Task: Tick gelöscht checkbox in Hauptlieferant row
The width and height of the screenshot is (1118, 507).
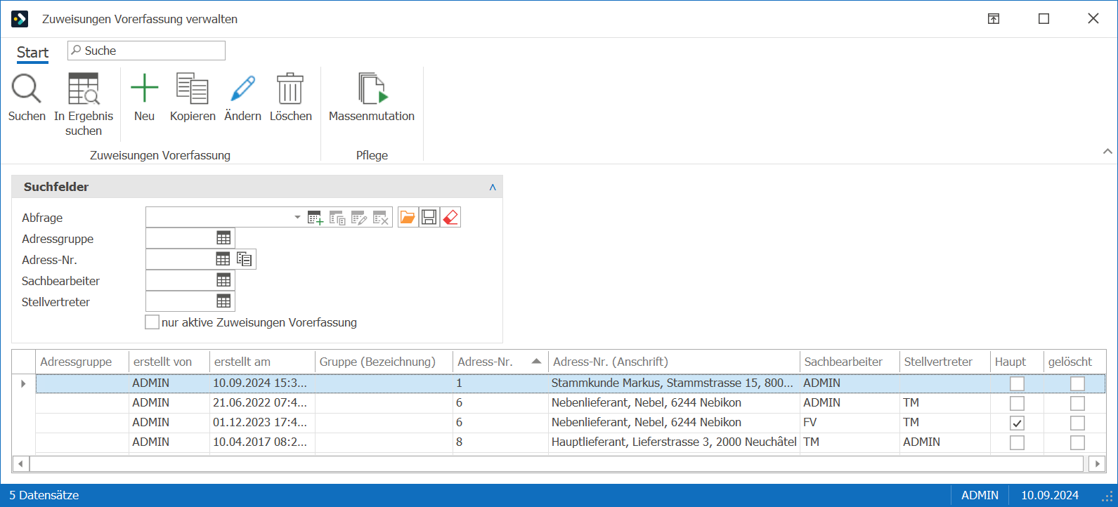Action: click(1077, 442)
